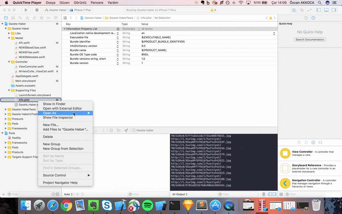Clear the console with the trash icon
342x214 pixels.
click(264, 194)
